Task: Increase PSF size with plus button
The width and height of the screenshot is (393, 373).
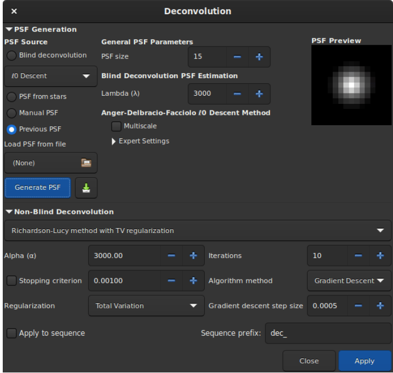Action: [259, 56]
